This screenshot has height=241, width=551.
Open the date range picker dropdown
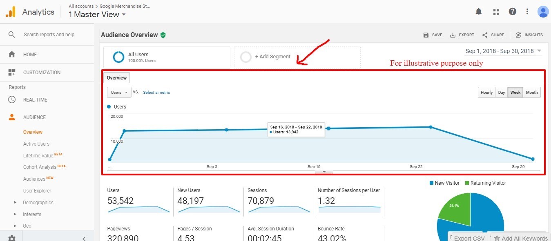503,51
